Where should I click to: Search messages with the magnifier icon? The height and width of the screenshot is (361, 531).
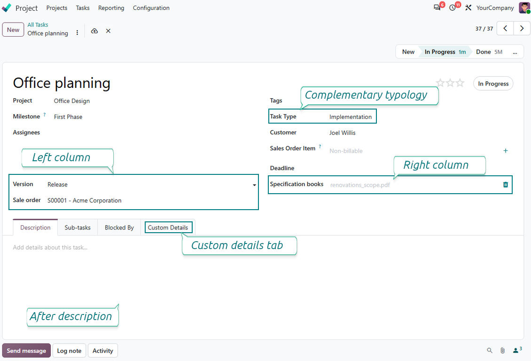(490, 351)
